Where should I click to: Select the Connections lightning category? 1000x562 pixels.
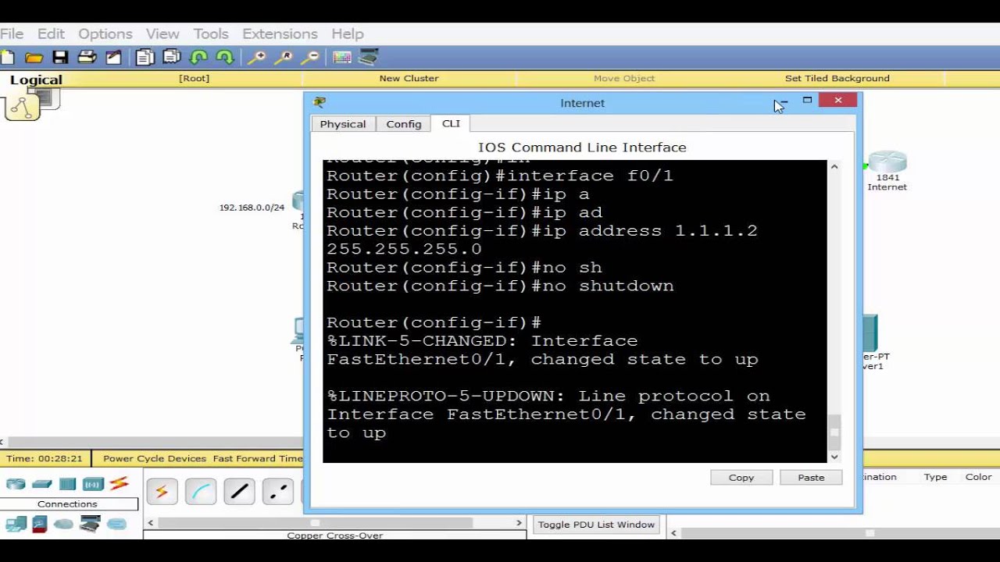tap(119, 484)
